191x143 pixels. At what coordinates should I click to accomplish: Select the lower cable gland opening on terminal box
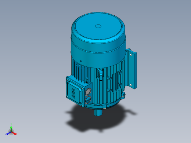[x=88, y=100]
